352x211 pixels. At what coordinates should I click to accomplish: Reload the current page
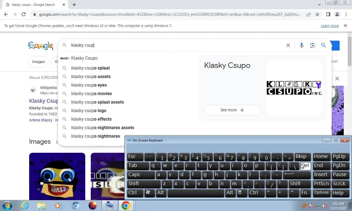(24, 14)
